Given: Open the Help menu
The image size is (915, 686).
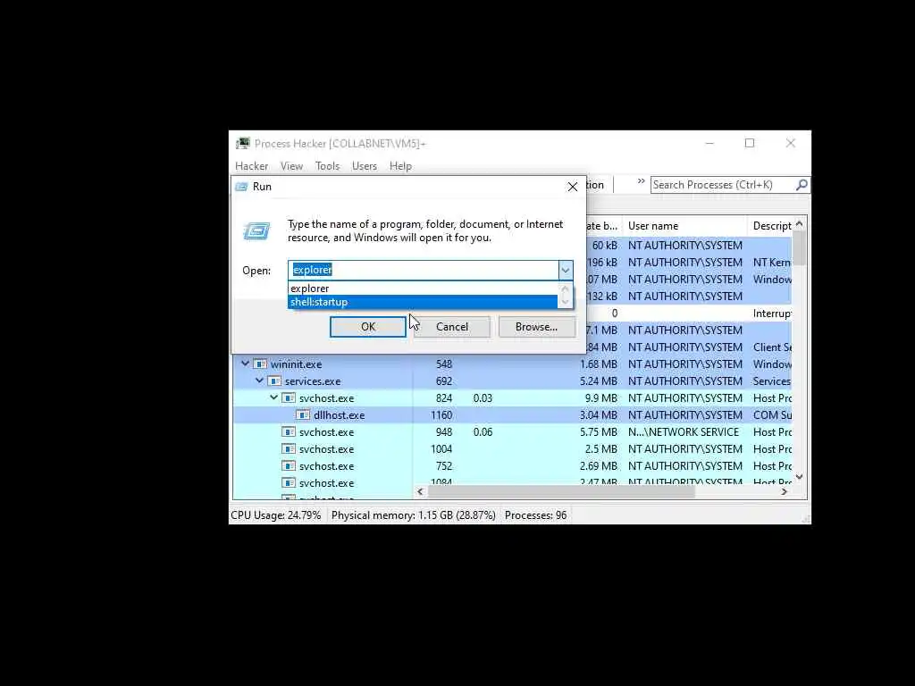Looking at the screenshot, I should (x=400, y=166).
